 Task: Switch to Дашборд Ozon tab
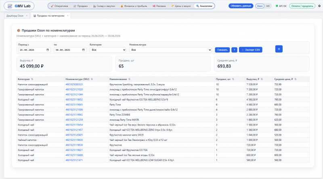click(x=15, y=16)
